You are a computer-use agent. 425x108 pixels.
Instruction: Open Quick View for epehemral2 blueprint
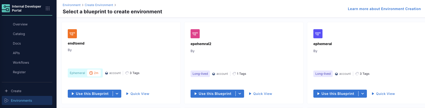click(x=261, y=94)
